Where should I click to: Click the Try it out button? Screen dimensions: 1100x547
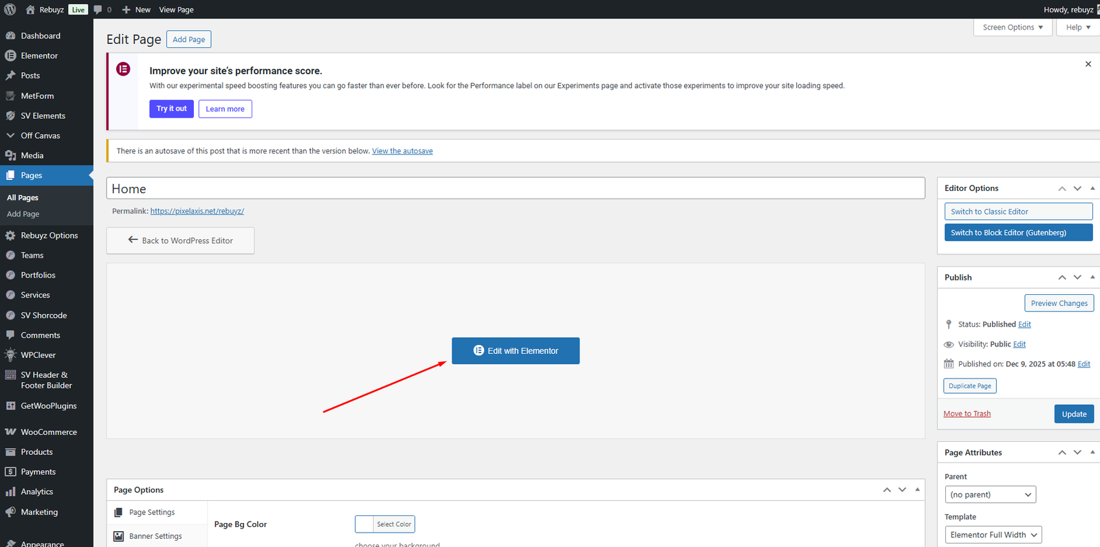click(x=171, y=109)
